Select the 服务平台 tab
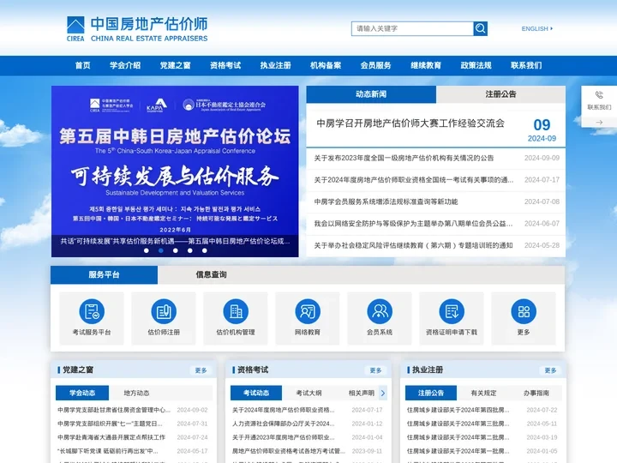Image resolution: width=617 pixels, height=463 pixels. click(x=104, y=275)
